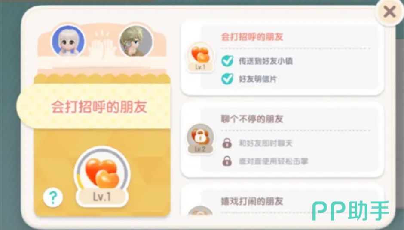Select the blond character avatar with glasses
Image resolution: width=404 pixels, height=230 pixels.
click(136, 41)
